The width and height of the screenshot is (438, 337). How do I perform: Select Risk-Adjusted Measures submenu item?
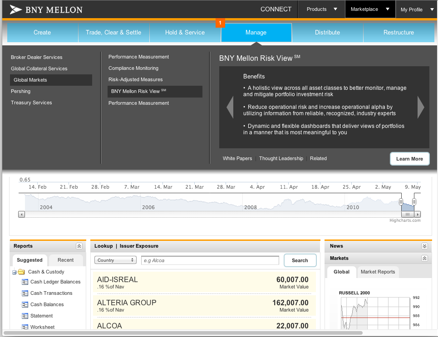click(x=135, y=79)
